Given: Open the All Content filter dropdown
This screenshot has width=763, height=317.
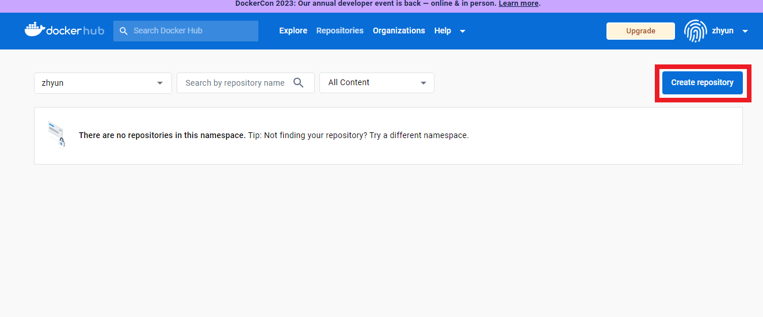Looking at the screenshot, I should click(377, 83).
